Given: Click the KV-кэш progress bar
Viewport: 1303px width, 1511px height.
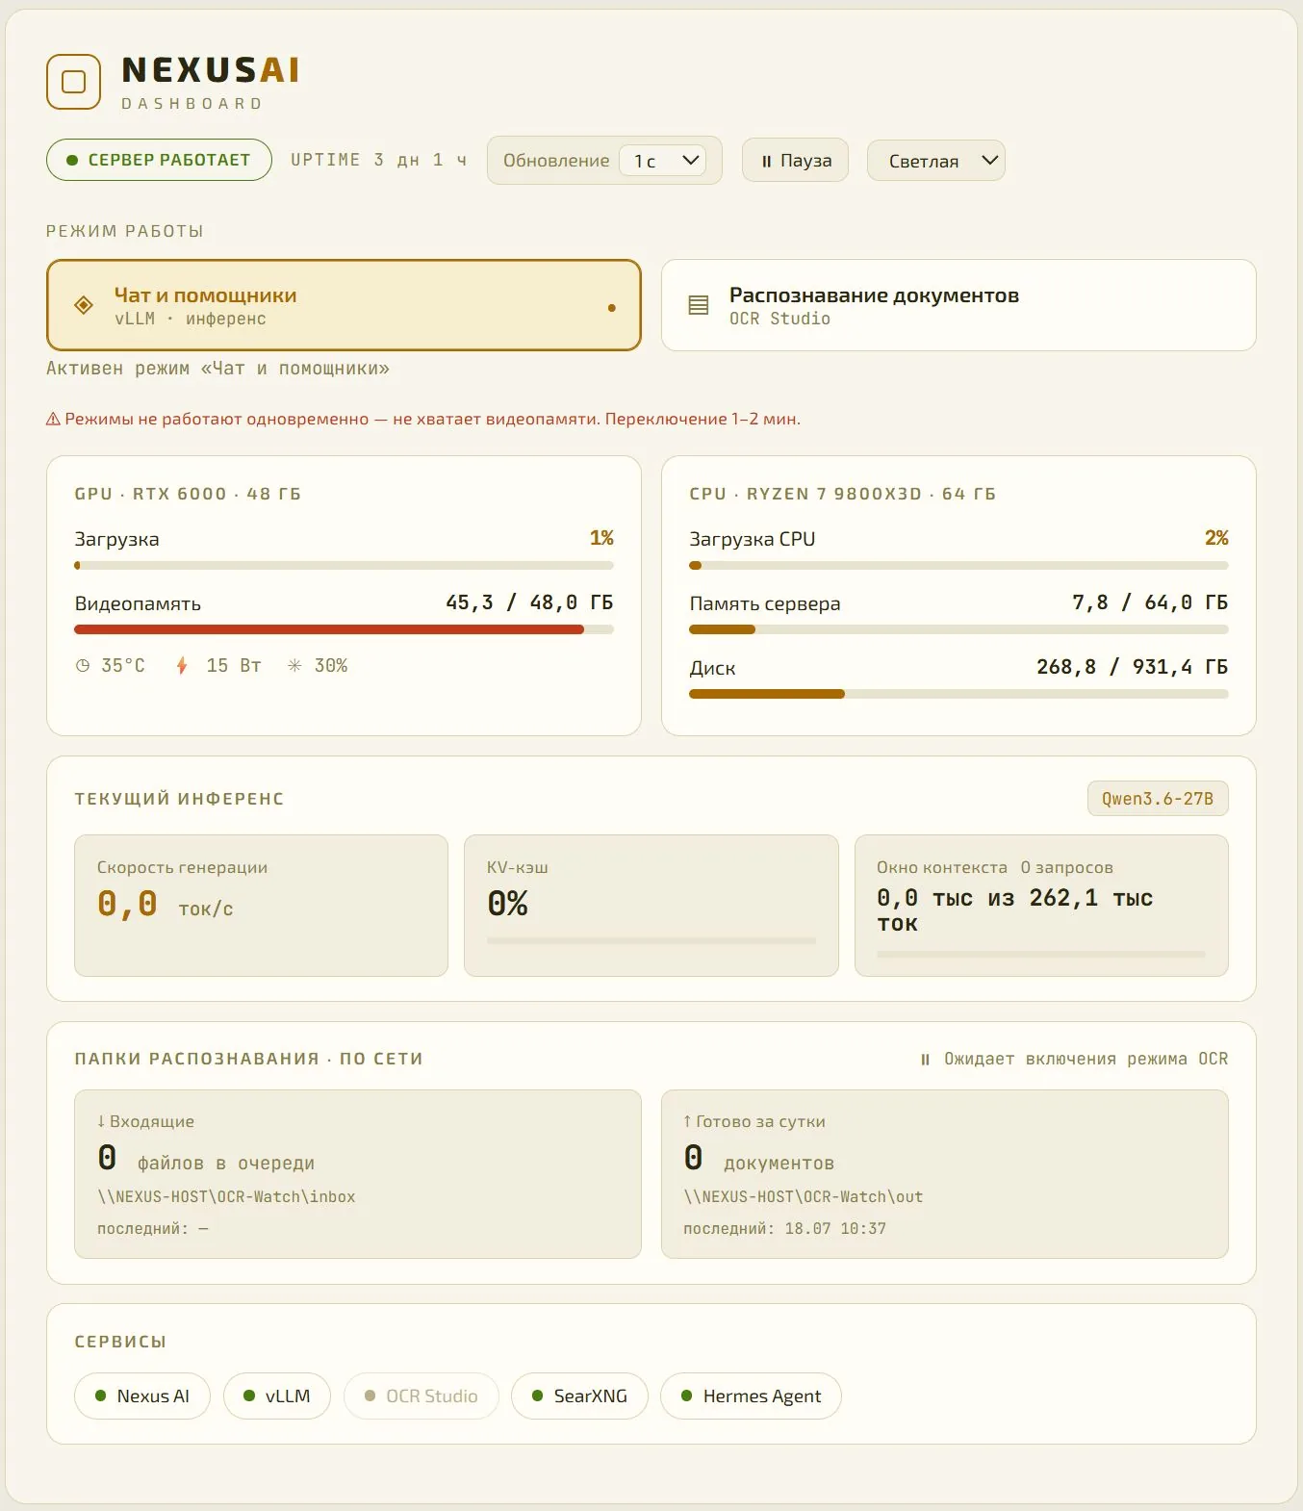Looking at the screenshot, I should pyautogui.click(x=651, y=940).
